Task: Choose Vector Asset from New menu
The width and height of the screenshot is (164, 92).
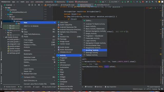Action: click(x=69, y=44)
